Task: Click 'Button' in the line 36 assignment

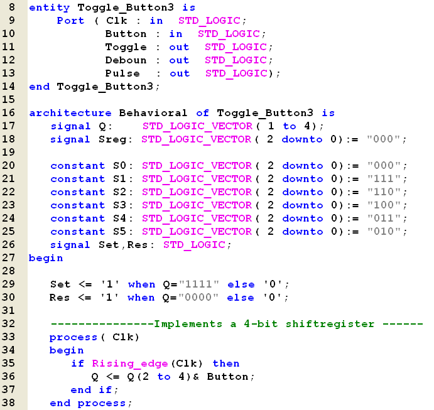Action: [227, 377]
